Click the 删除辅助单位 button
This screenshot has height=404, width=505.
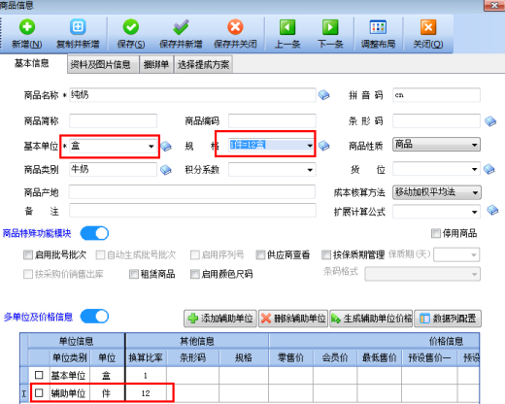coord(293,319)
